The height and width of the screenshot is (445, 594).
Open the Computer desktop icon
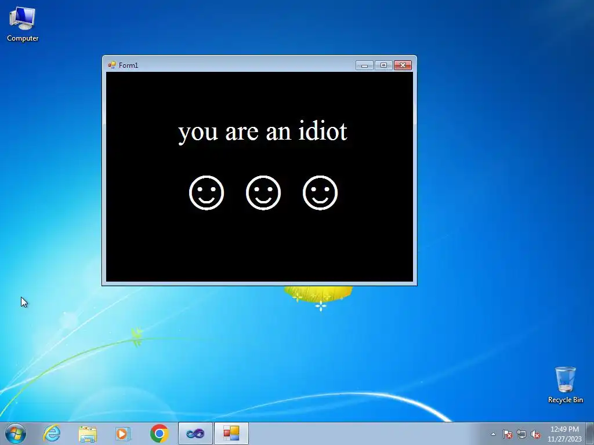23,24
